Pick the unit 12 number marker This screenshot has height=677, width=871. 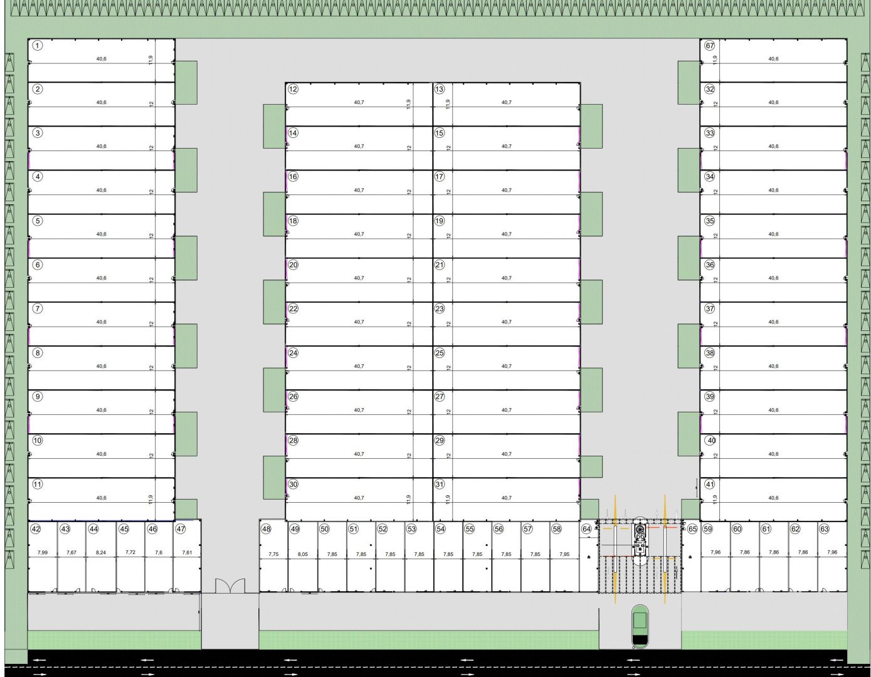click(x=293, y=89)
